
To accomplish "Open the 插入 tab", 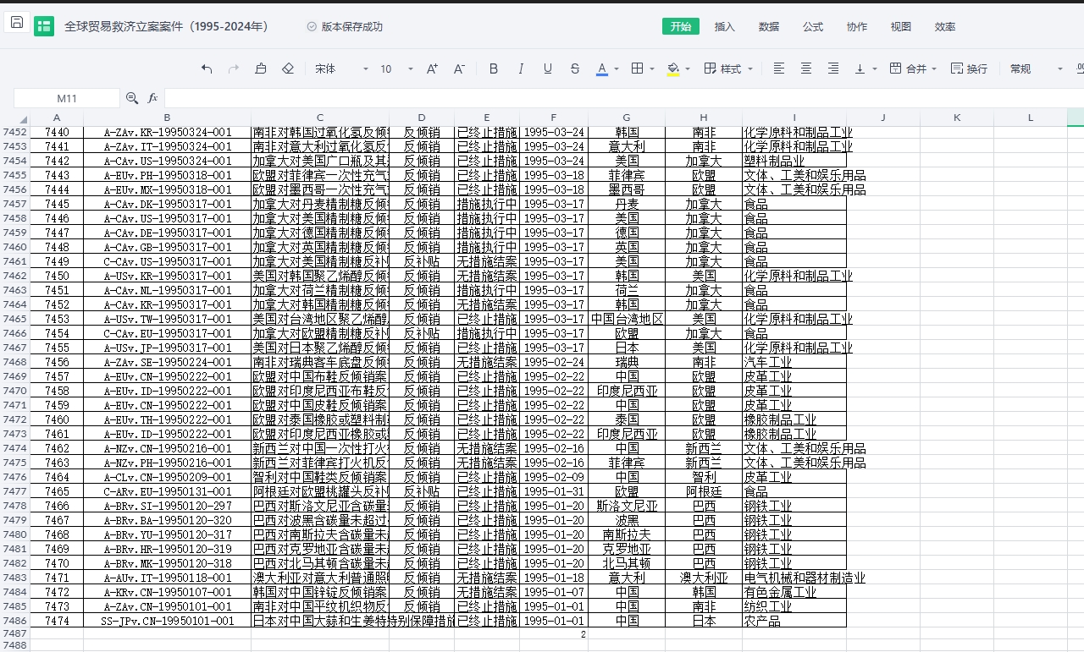I will tap(725, 26).
